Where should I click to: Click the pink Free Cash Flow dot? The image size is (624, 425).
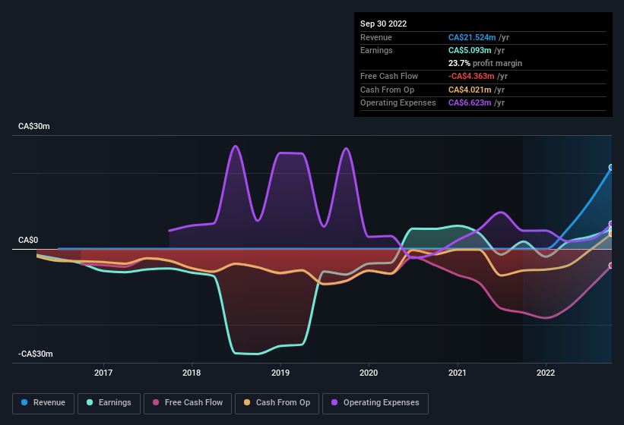(x=156, y=402)
